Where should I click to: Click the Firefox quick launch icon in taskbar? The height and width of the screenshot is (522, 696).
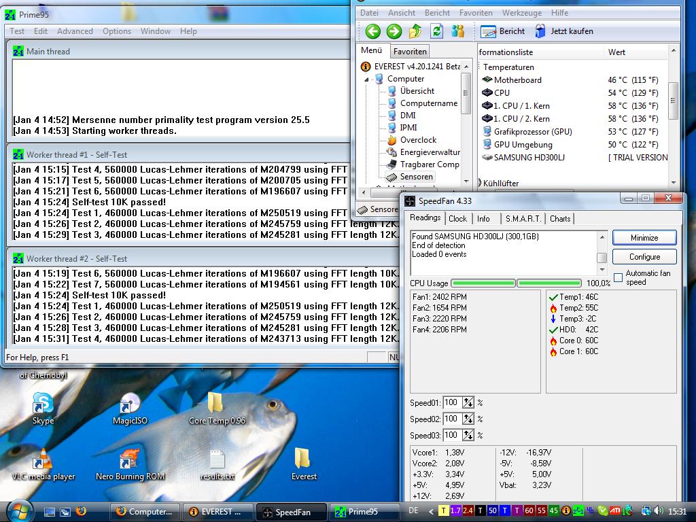(81, 511)
